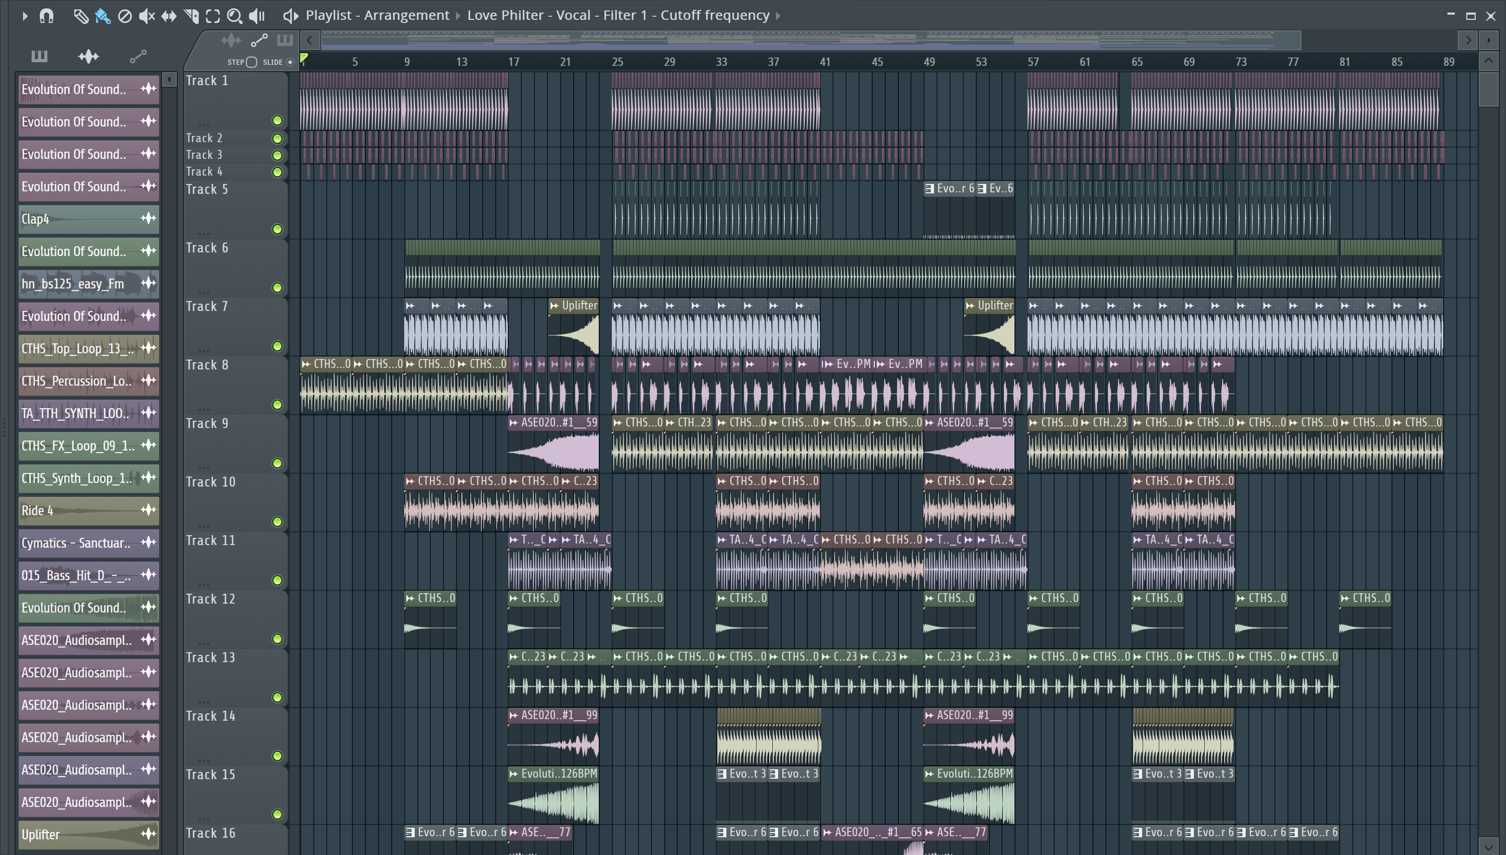
Task: Click waveform icon on 015_Bass_Hit_D item
Action: click(149, 575)
